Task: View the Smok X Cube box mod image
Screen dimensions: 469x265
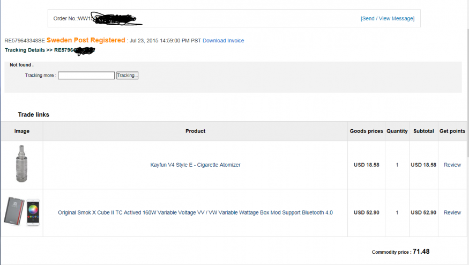Action: (14, 211)
